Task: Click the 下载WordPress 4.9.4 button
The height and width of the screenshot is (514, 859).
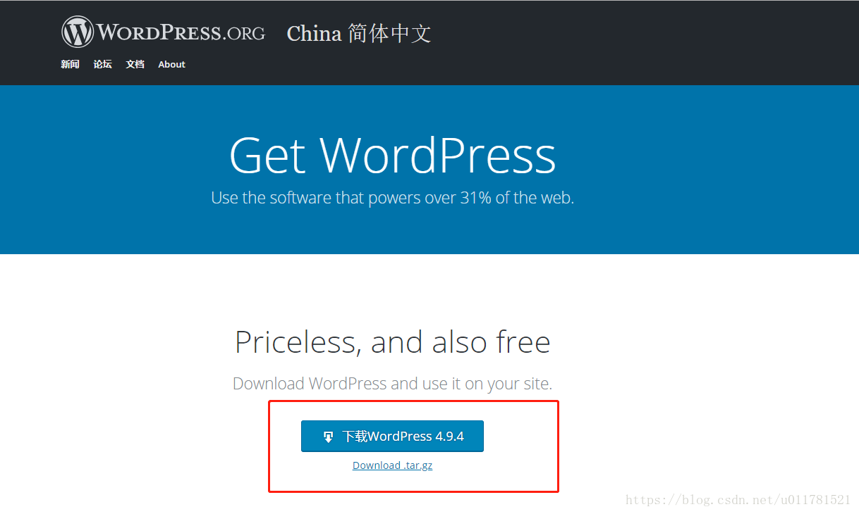Action: pyautogui.click(x=392, y=437)
